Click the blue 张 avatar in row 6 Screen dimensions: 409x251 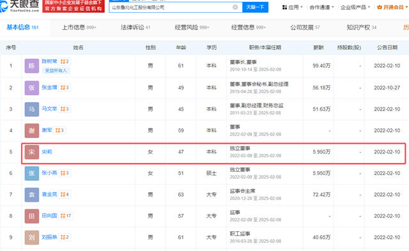click(32, 173)
